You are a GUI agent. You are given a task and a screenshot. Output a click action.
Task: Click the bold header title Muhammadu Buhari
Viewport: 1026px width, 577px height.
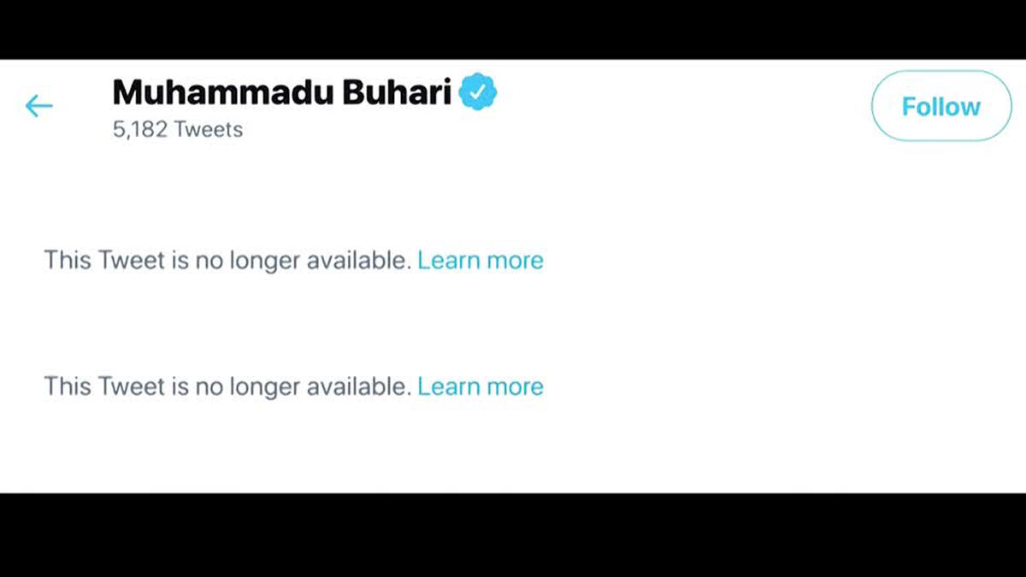[282, 92]
